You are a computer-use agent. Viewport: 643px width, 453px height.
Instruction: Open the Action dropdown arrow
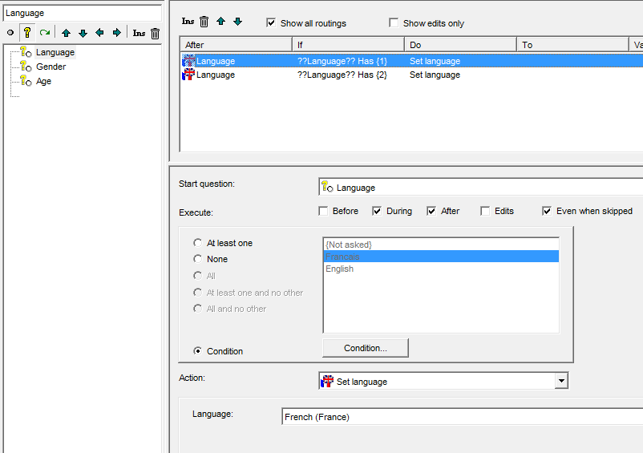[561, 382]
